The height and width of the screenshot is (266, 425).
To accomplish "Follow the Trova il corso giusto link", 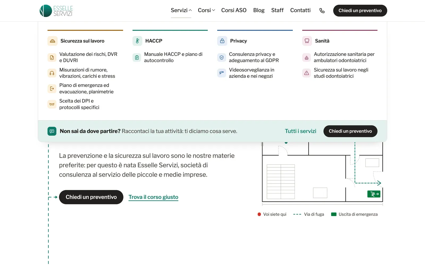I will click(x=153, y=197).
